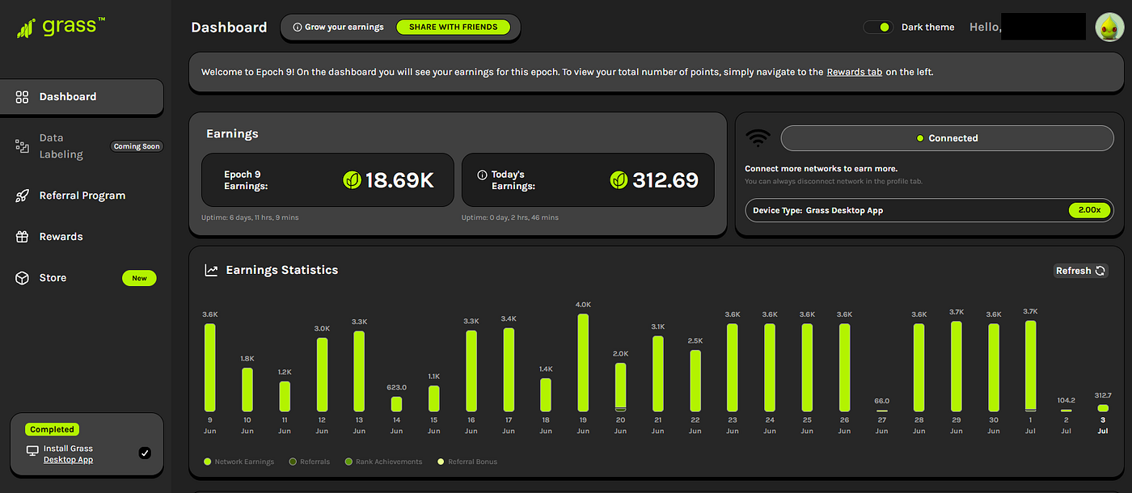
Task: Click the New badge beside Store
Action: coord(139,278)
